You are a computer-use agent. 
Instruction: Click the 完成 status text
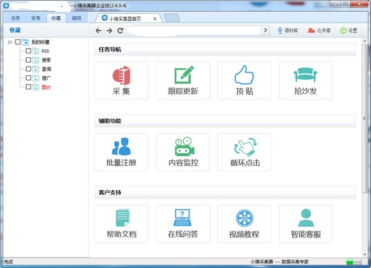[x=8, y=262]
